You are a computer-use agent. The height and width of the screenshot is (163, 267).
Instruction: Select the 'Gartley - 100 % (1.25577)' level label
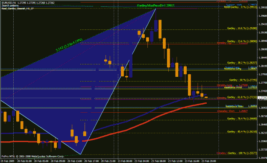[x=243, y=153]
